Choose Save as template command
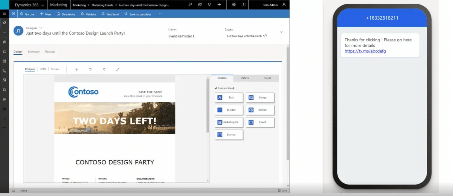The image size is (453, 196). pos(137,14)
